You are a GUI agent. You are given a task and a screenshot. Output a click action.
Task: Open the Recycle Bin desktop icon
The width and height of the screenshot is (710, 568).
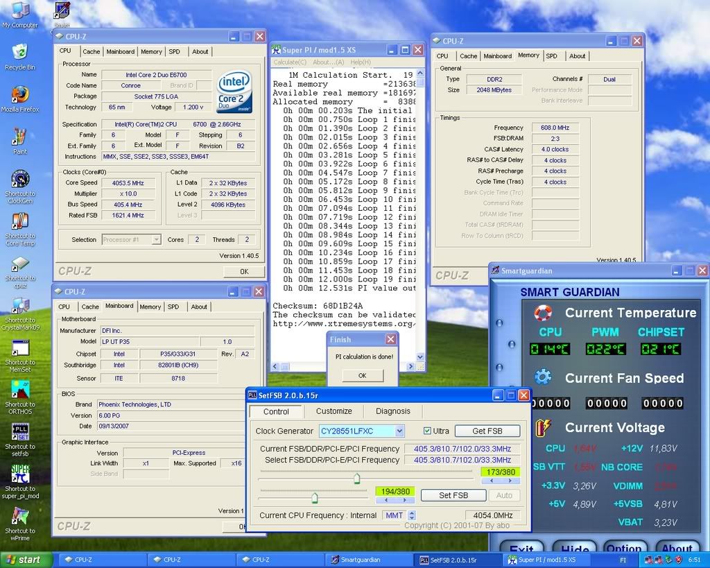tap(20, 57)
